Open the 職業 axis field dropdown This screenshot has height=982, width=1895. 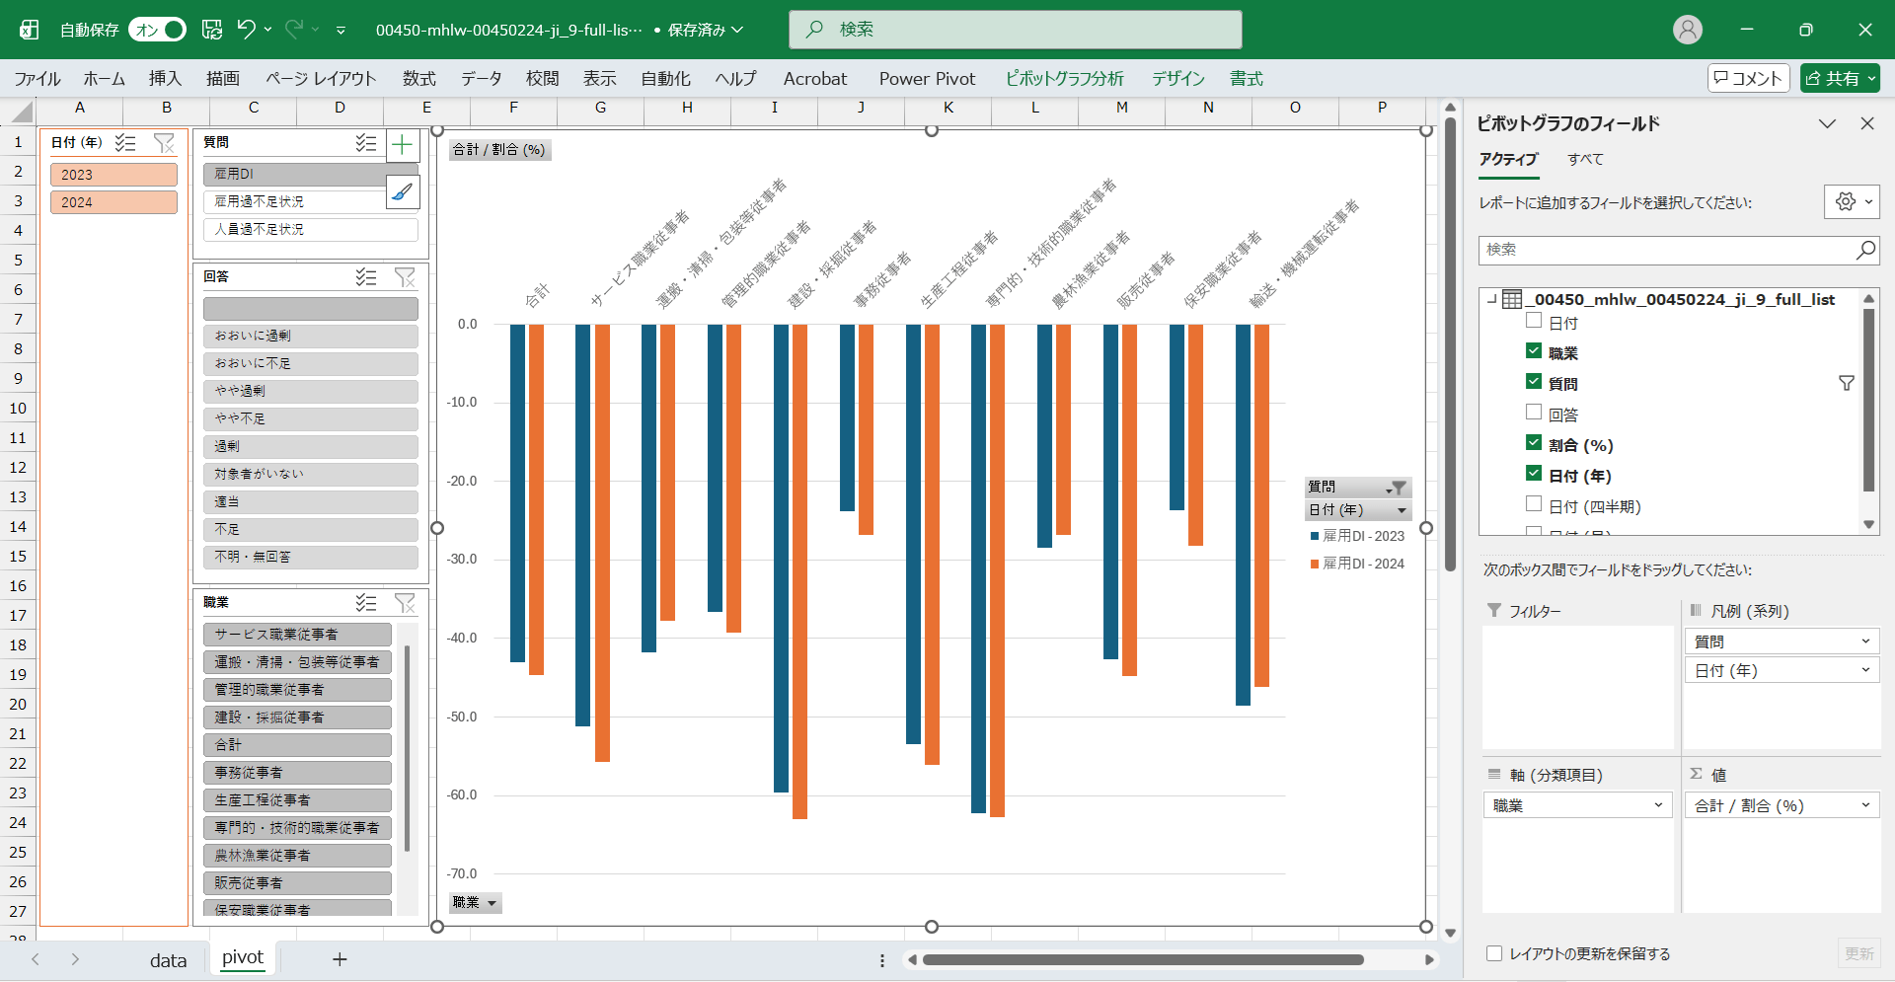[1658, 805]
